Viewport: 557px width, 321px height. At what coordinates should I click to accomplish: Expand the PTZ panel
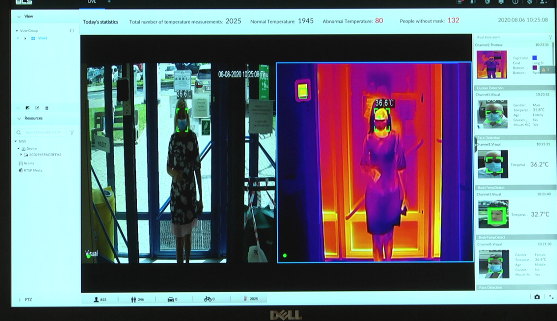[20, 300]
